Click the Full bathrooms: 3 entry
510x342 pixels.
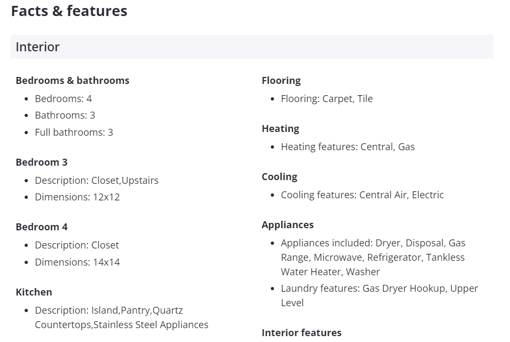coord(74,133)
